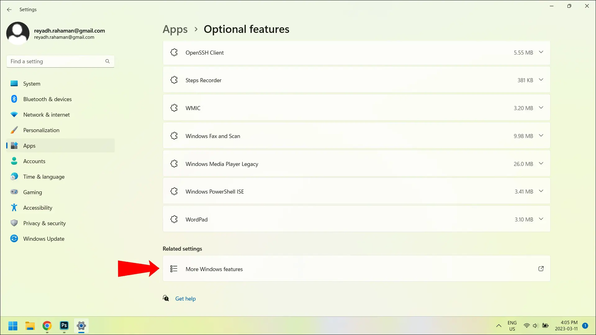Click the Gaming settings icon
The height and width of the screenshot is (335, 596).
click(14, 192)
